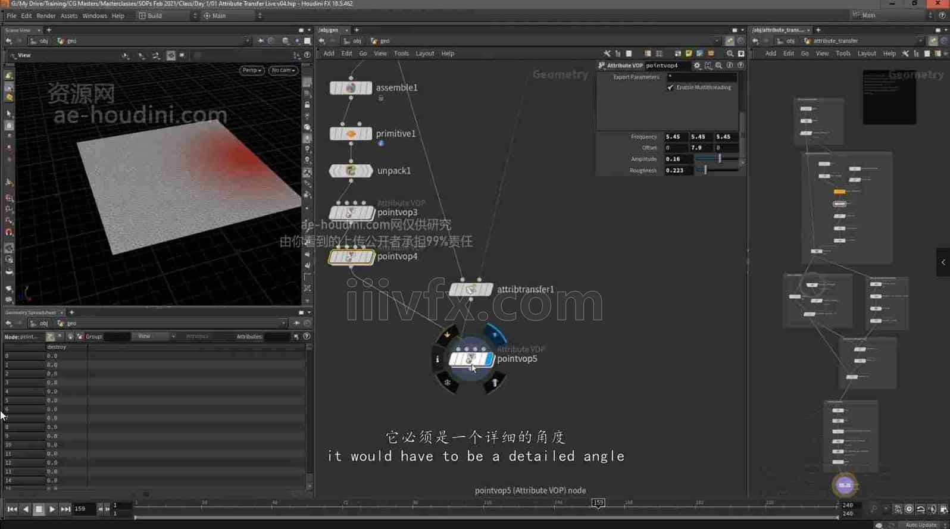Toggle the points button in Geometry Spreadsheet
Screen dimensions: 950x529
coord(50,337)
